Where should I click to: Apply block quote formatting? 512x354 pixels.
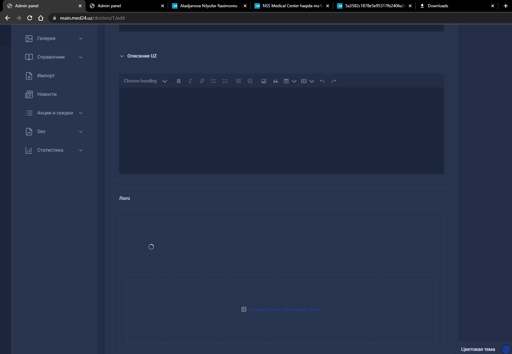[x=276, y=81]
